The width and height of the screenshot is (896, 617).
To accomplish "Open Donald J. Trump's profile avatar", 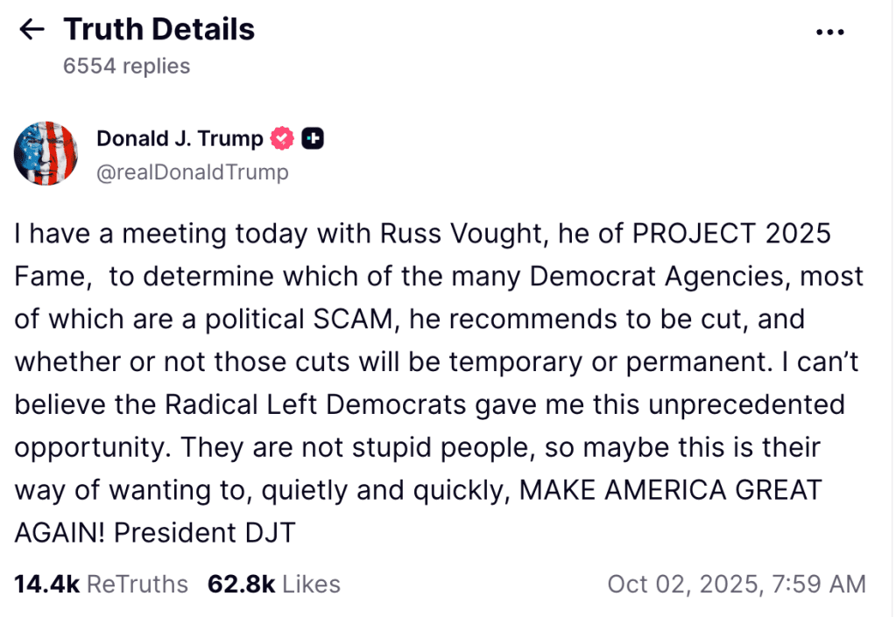I will pyautogui.click(x=46, y=154).
